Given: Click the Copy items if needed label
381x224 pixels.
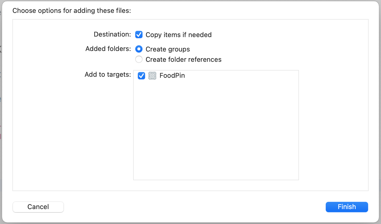Looking at the screenshot, I should click(x=179, y=35).
